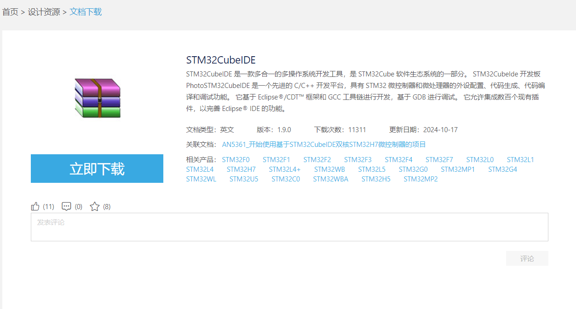Click the star favorite icon
This screenshot has width=576, height=309.
[95, 206]
